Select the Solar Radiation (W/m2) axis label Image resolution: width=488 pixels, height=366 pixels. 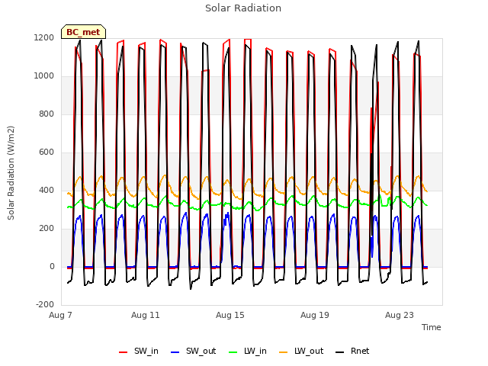point(11,173)
